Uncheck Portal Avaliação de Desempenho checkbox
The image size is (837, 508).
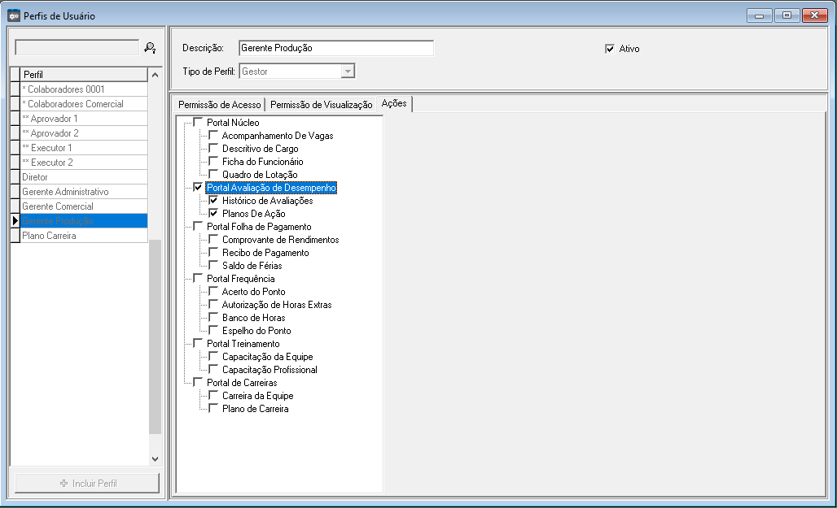[x=198, y=188]
